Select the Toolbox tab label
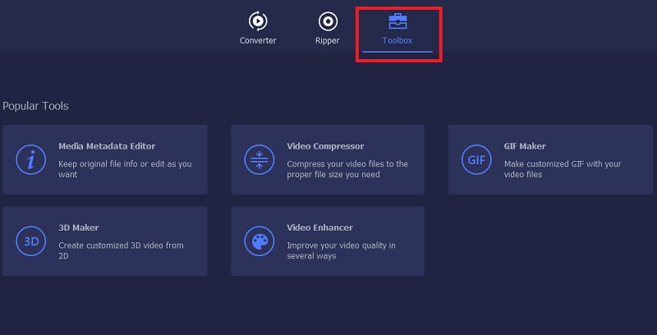 tap(397, 40)
